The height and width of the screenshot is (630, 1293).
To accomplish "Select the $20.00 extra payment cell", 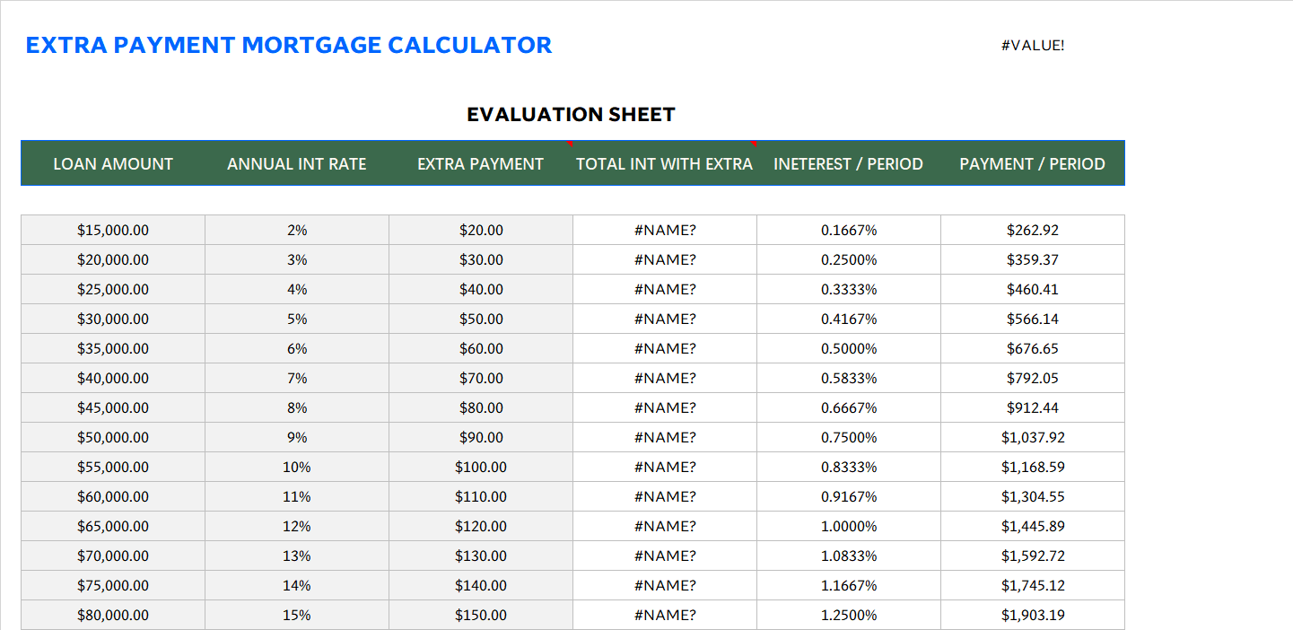I will pyautogui.click(x=481, y=230).
